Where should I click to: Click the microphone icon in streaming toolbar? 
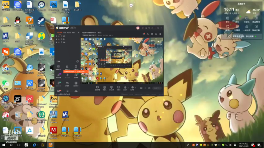pyautogui.click(x=125, y=88)
